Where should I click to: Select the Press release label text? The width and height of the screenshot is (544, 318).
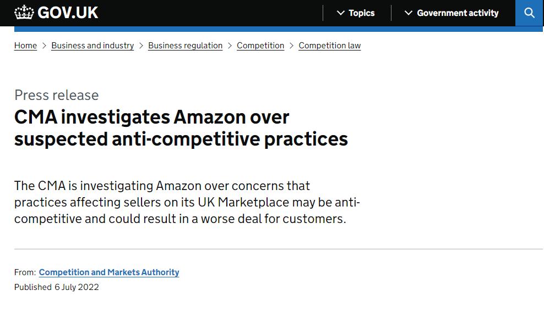click(56, 95)
